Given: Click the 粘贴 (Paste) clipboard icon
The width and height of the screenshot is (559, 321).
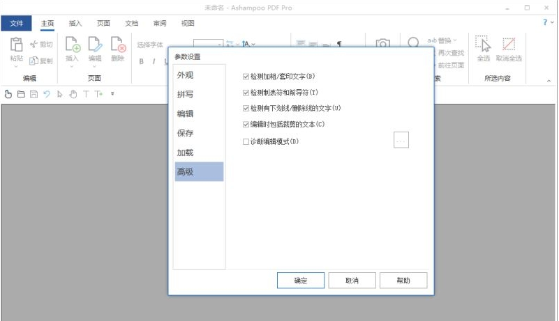Looking at the screenshot, I should point(16,45).
